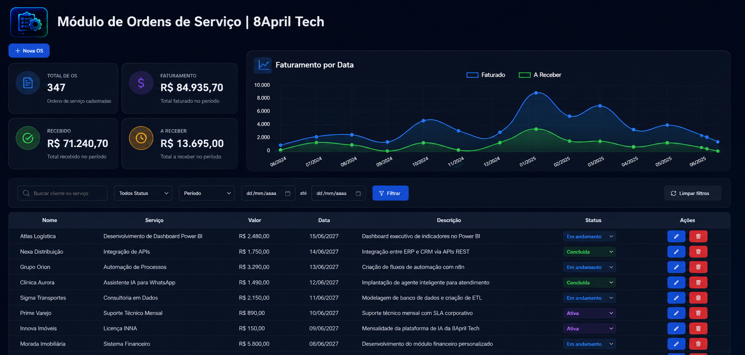Open calendar picker on start date field
The height and width of the screenshot is (355, 745).
click(x=288, y=193)
